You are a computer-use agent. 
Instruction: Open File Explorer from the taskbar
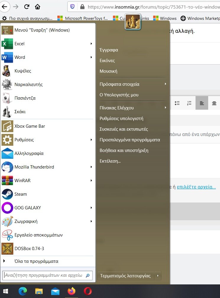click(x=39, y=291)
